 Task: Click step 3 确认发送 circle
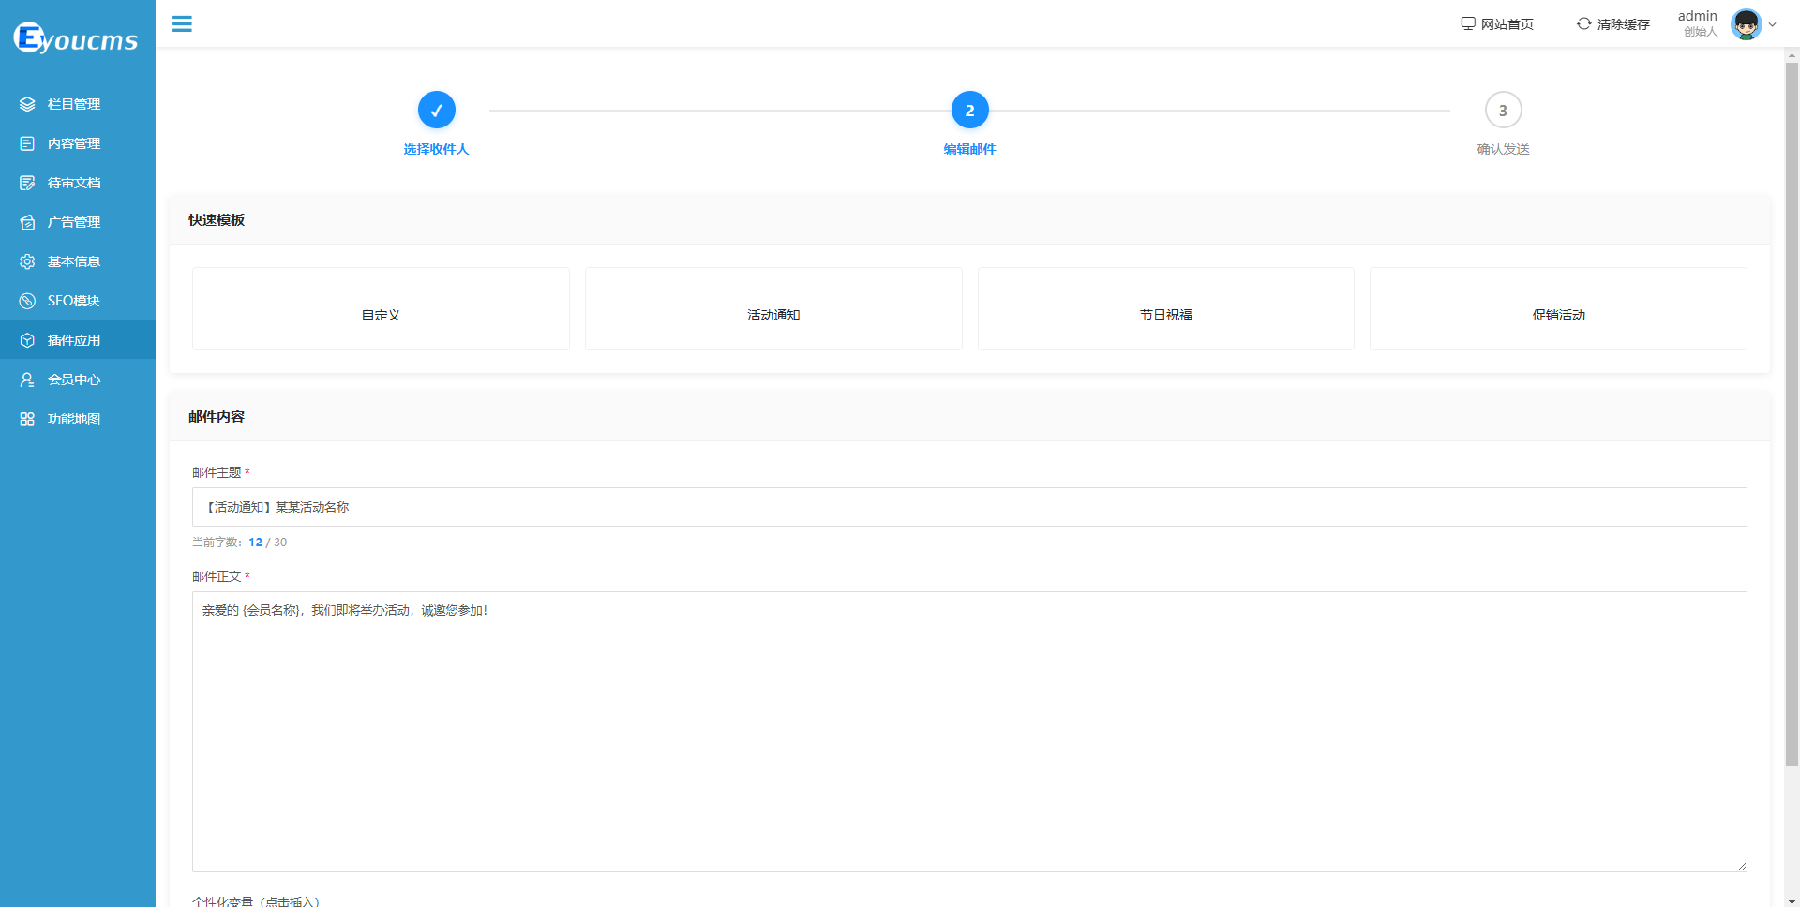(1503, 111)
